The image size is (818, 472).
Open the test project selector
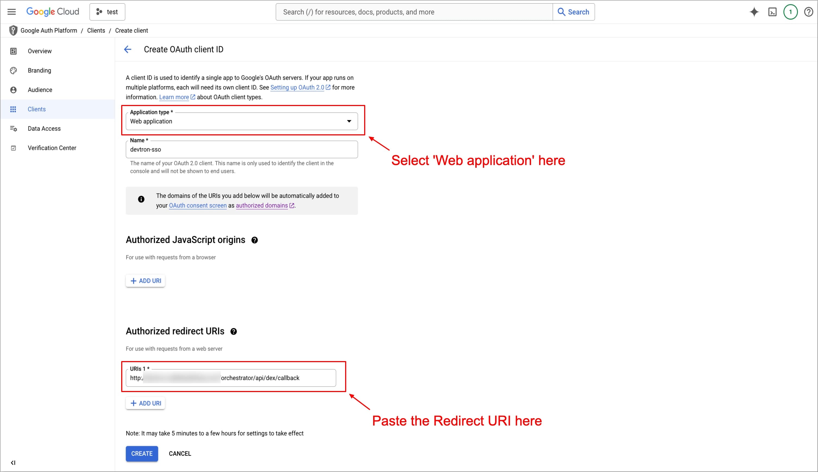pyautogui.click(x=107, y=12)
